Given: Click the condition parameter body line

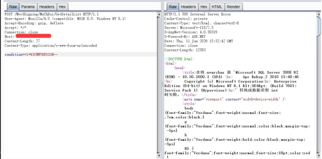Looking at the screenshot, I should coord(31,54).
